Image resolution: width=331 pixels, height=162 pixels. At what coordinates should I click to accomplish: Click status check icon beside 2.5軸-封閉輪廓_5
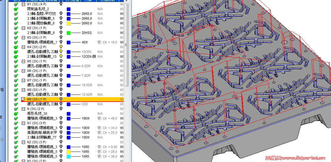pyautogui.click(x=16, y=18)
